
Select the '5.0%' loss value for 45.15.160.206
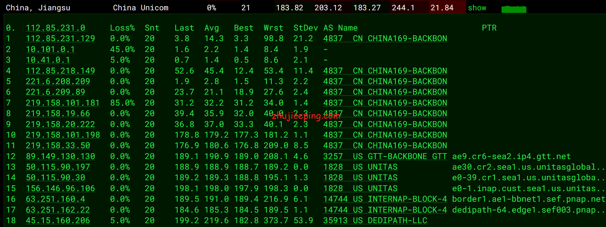coord(120,221)
